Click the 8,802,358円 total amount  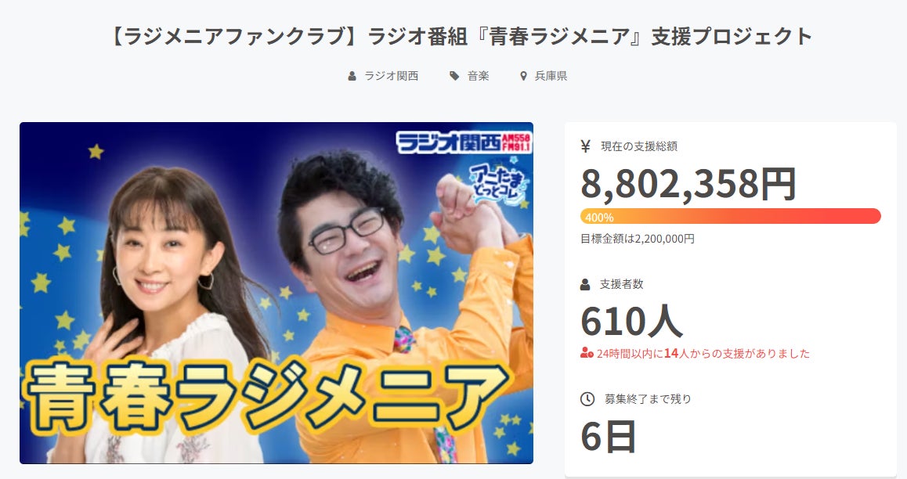[x=688, y=184]
